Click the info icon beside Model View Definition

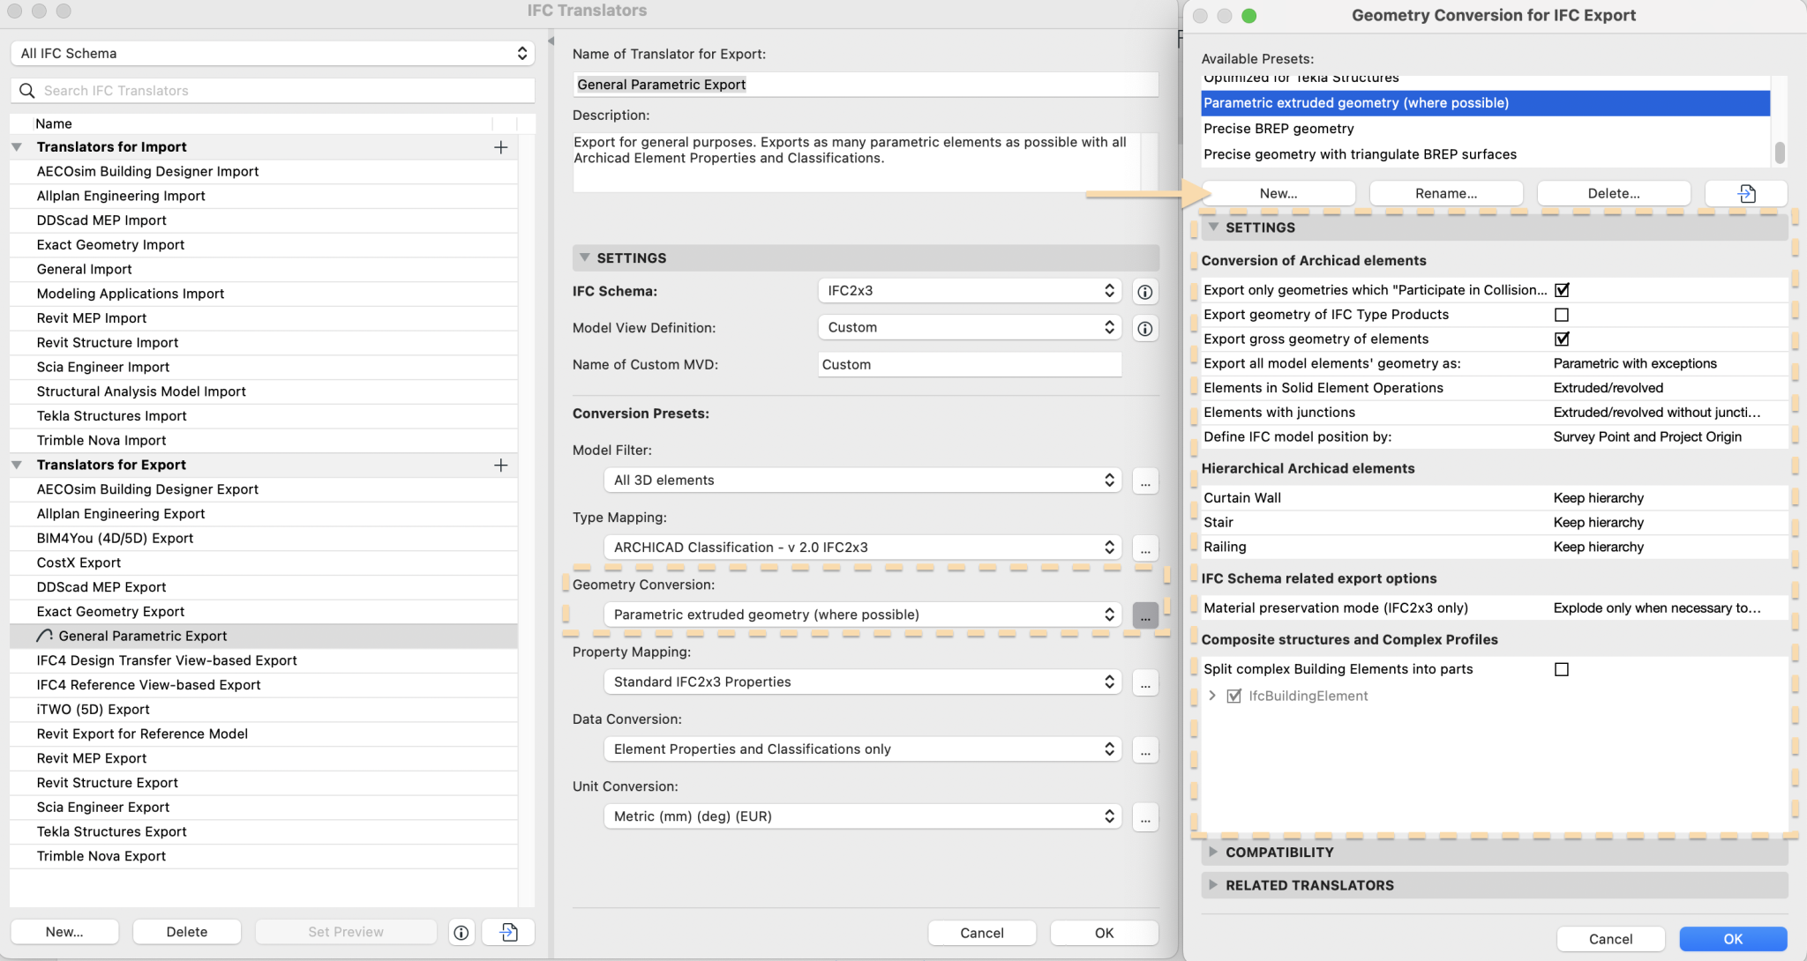(x=1144, y=329)
